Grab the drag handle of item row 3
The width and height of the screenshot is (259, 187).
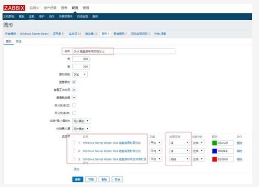75,159
